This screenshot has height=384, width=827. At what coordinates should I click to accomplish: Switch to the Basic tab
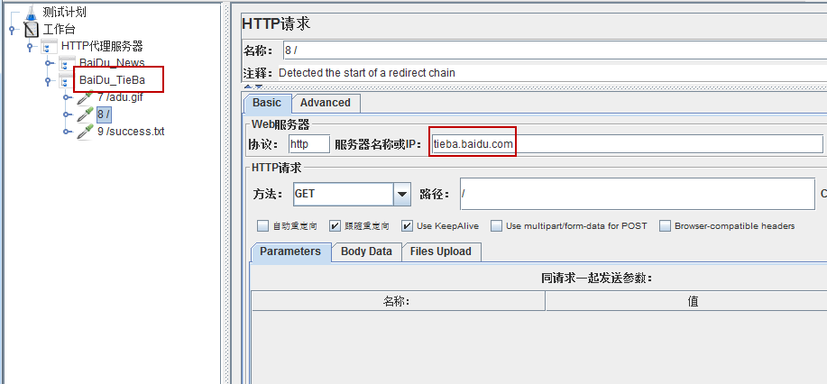click(x=267, y=103)
